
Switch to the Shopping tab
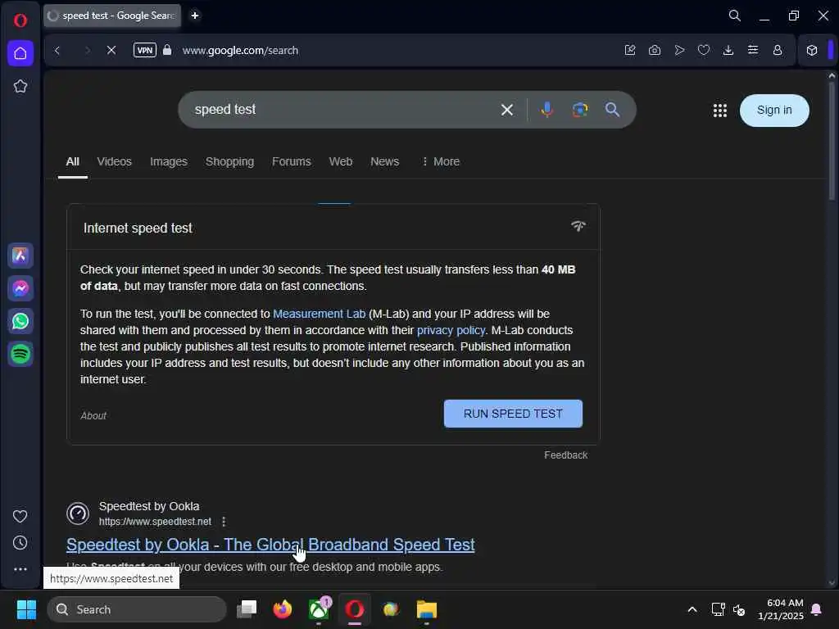coord(229,161)
